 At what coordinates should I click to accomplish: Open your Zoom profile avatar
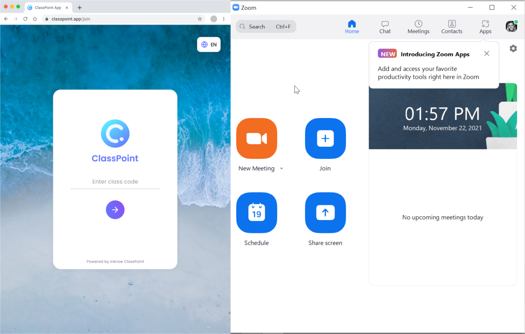[511, 26]
